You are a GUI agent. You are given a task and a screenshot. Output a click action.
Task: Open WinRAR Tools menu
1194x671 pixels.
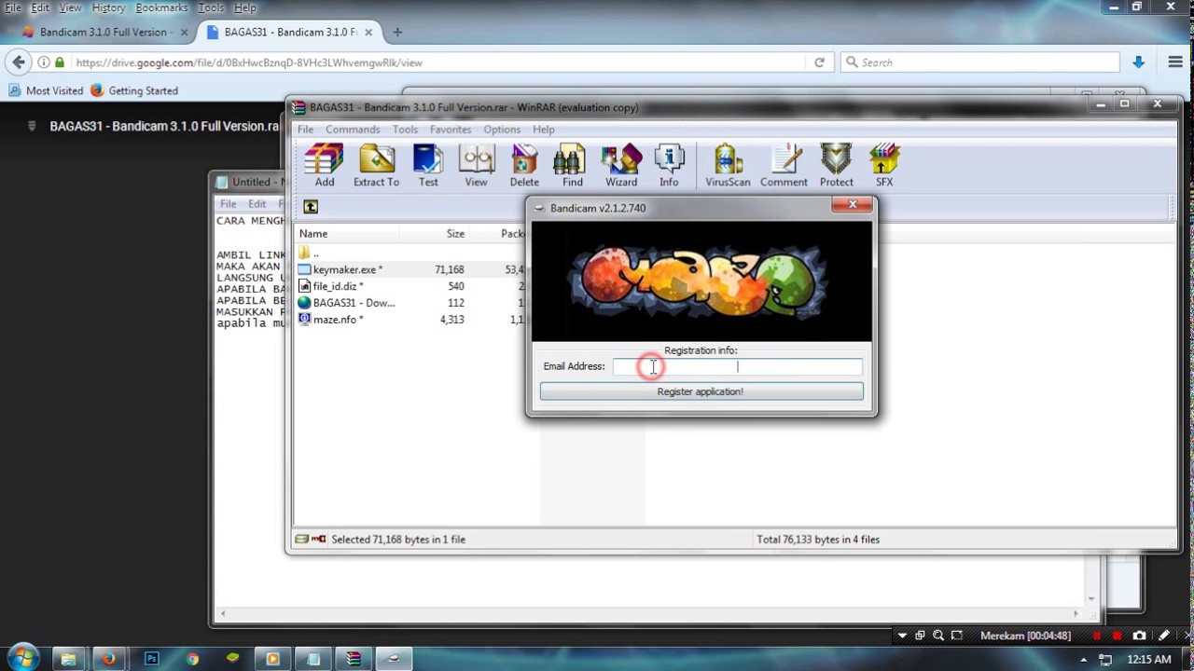pyautogui.click(x=405, y=130)
